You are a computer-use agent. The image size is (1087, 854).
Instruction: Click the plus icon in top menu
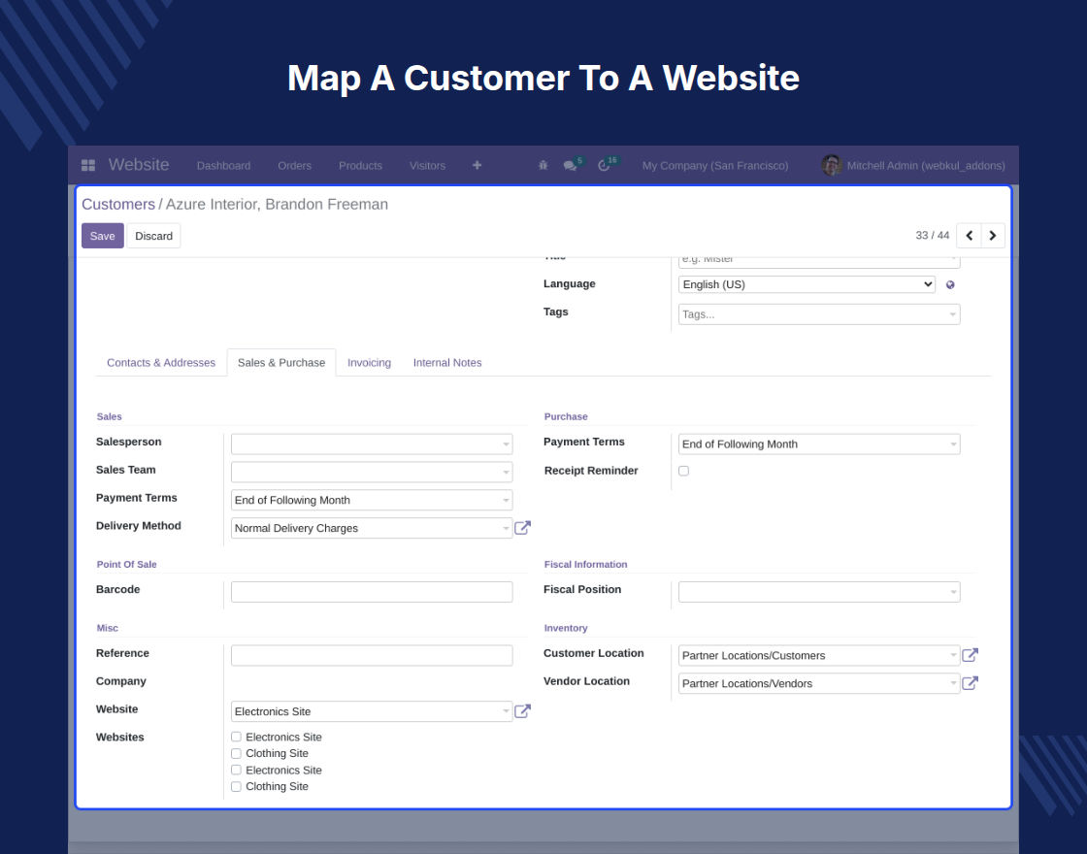[477, 165]
